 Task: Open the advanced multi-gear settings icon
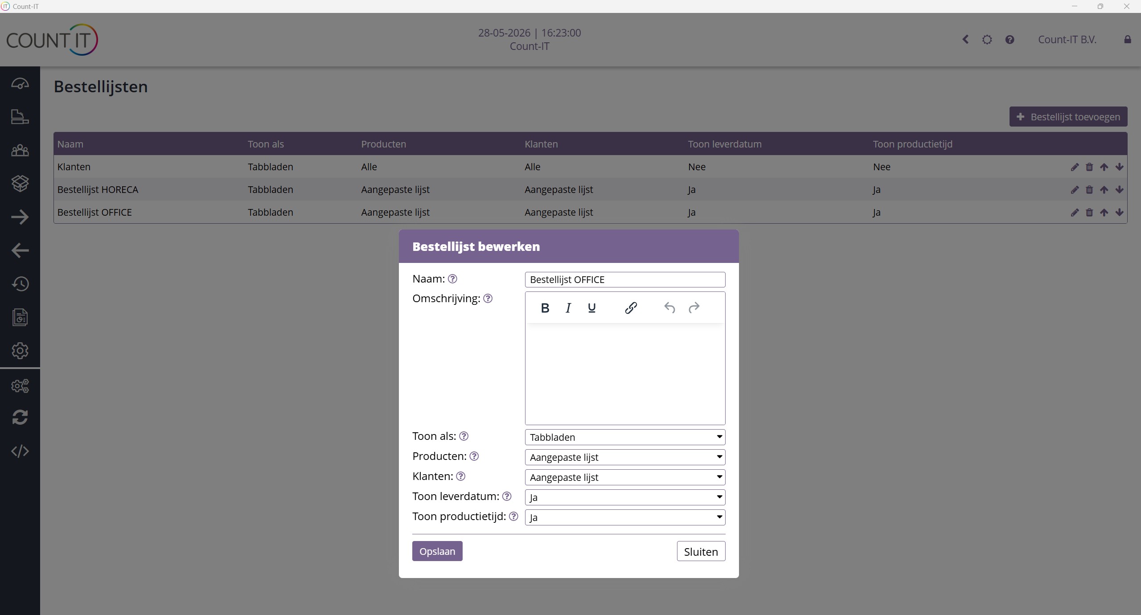point(20,385)
